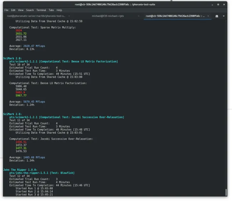Close the root@clr-506c14d tab
Screen dimensions: 232x201
pyautogui.click(x=208, y=16)
